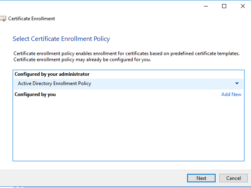This screenshot has height=188, width=251.
Task: Click the Certificate Enrollment wizard icon
Action: click(x=3, y=19)
